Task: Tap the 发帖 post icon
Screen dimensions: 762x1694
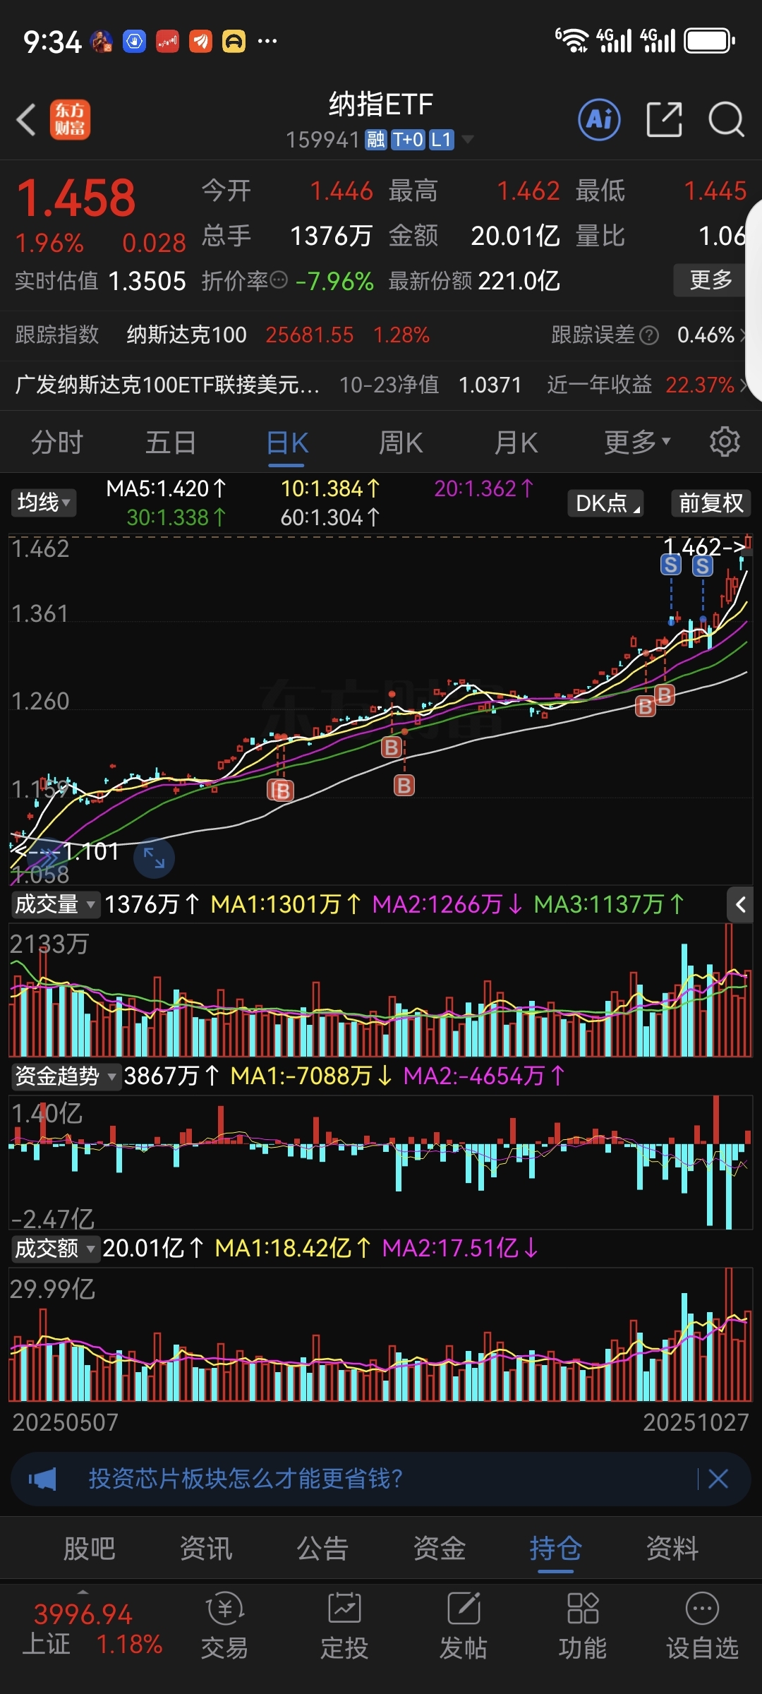Action: pyautogui.click(x=464, y=1626)
